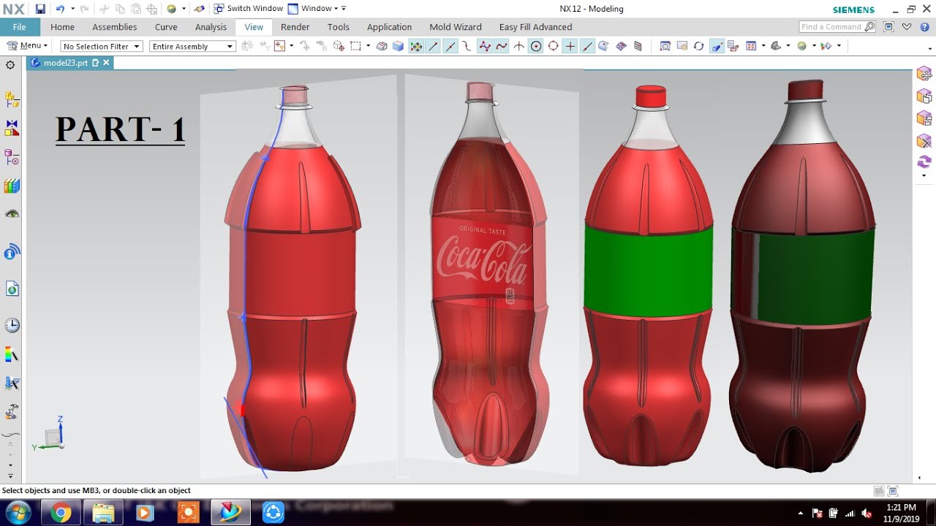The image size is (936, 526).
Task: Toggle the Point on Curve snap icon
Action: (x=587, y=46)
